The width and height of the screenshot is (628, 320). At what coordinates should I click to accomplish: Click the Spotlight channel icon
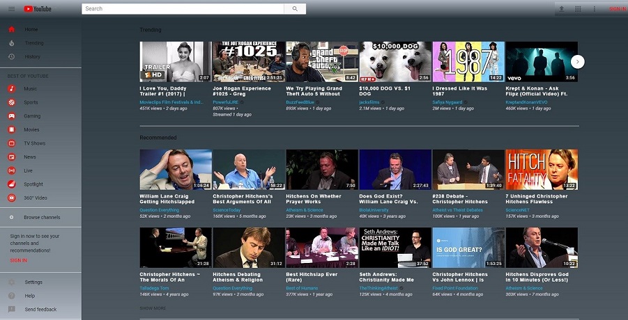[12, 184]
